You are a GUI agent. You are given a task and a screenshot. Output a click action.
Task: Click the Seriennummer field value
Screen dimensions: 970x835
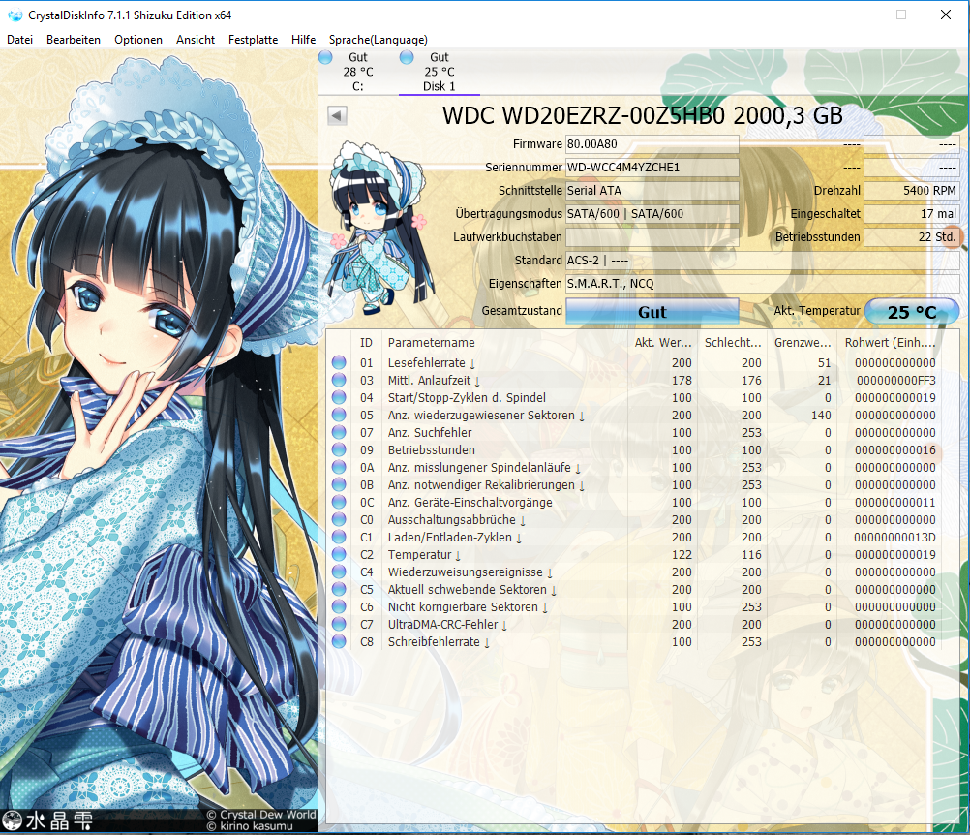pos(652,168)
